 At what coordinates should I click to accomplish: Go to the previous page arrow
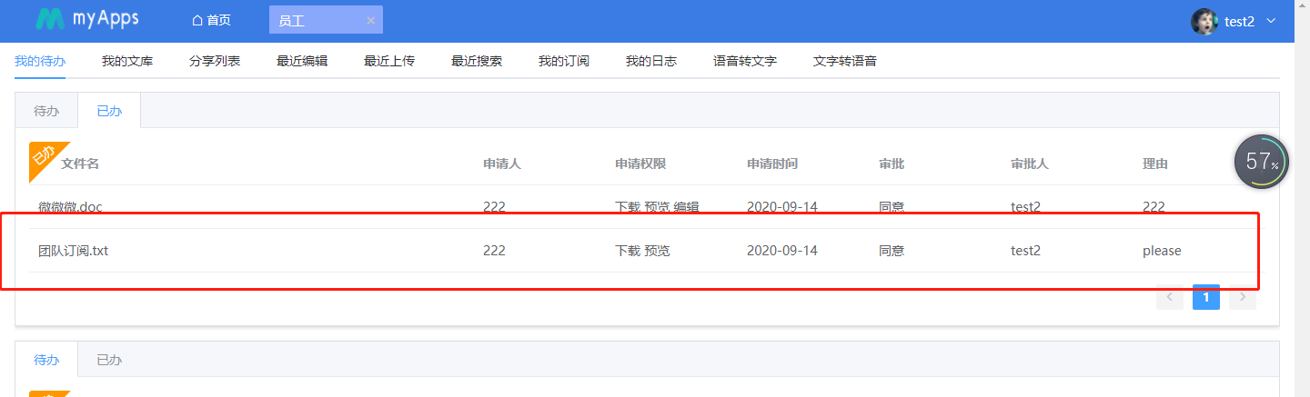tap(1169, 297)
